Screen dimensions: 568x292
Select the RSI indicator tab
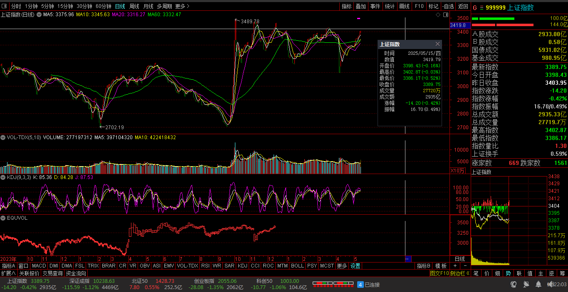point(205,266)
